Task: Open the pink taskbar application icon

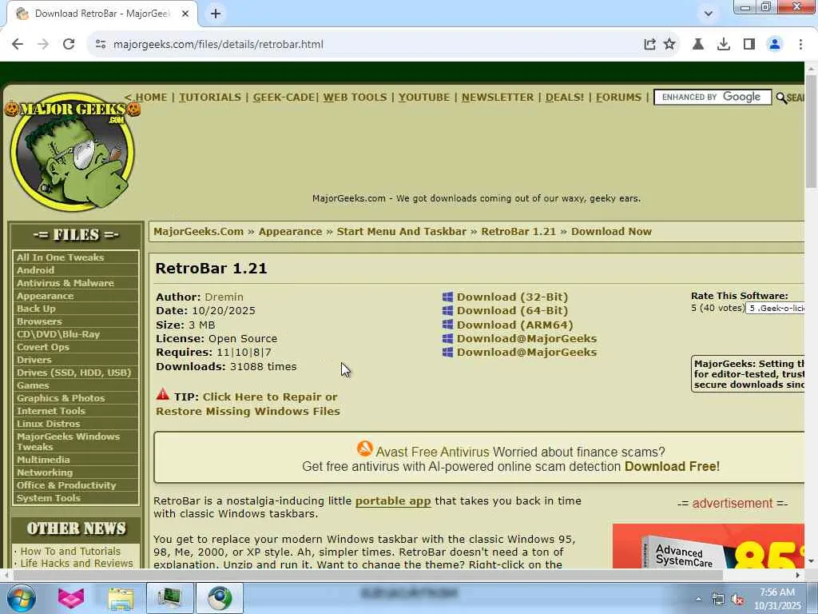Action: (x=71, y=598)
